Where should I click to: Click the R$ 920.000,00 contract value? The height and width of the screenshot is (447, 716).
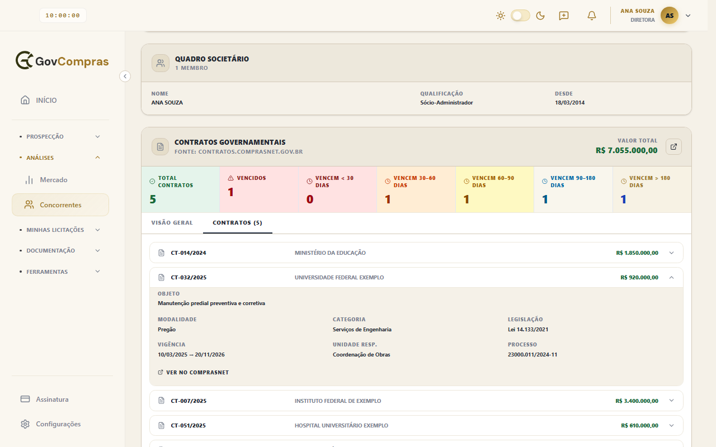639,277
